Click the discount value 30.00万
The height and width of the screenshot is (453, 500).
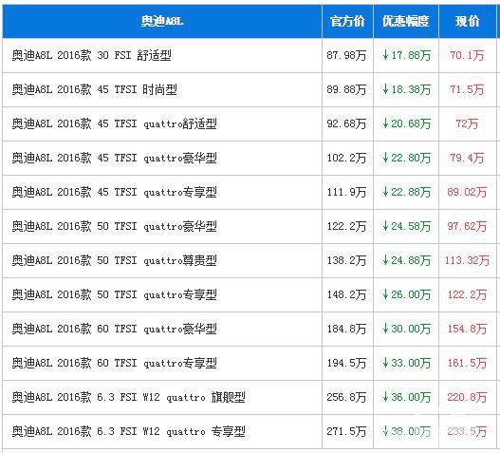coord(407,329)
